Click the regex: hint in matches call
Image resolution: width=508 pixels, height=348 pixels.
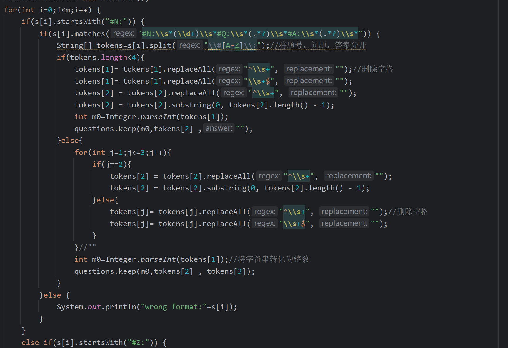click(x=124, y=33)
